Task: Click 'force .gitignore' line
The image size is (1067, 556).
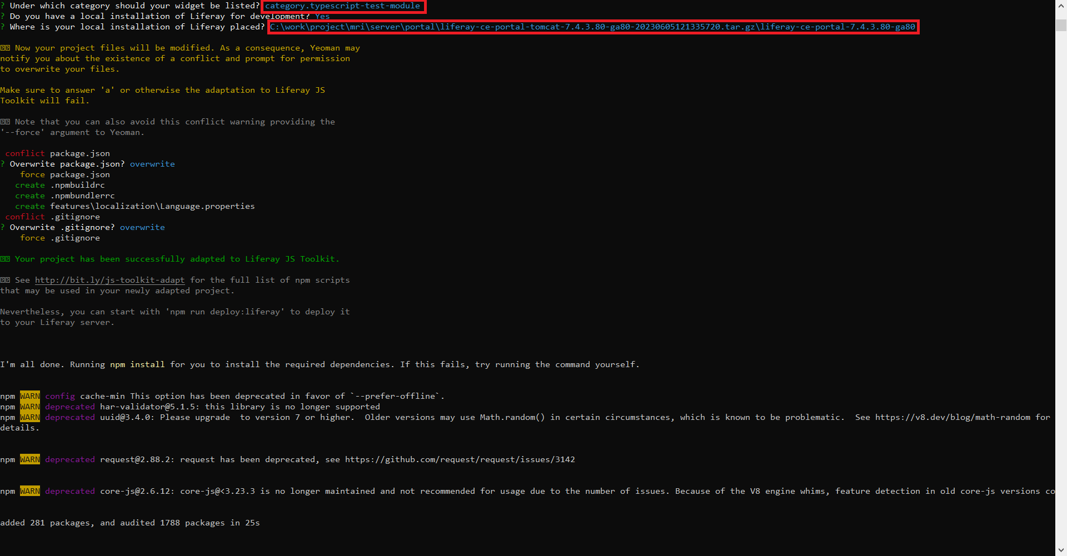Action: tap(60, 238)
